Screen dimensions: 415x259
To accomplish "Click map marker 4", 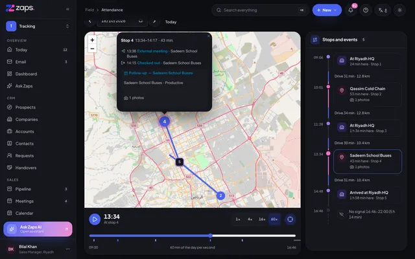I will tap(164, 122).
